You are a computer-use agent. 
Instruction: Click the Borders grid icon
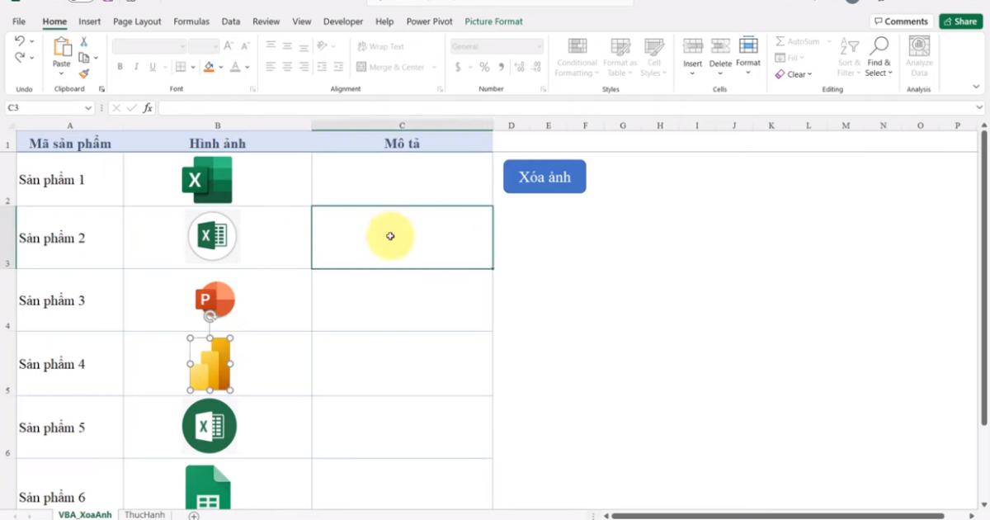point(181,67)
